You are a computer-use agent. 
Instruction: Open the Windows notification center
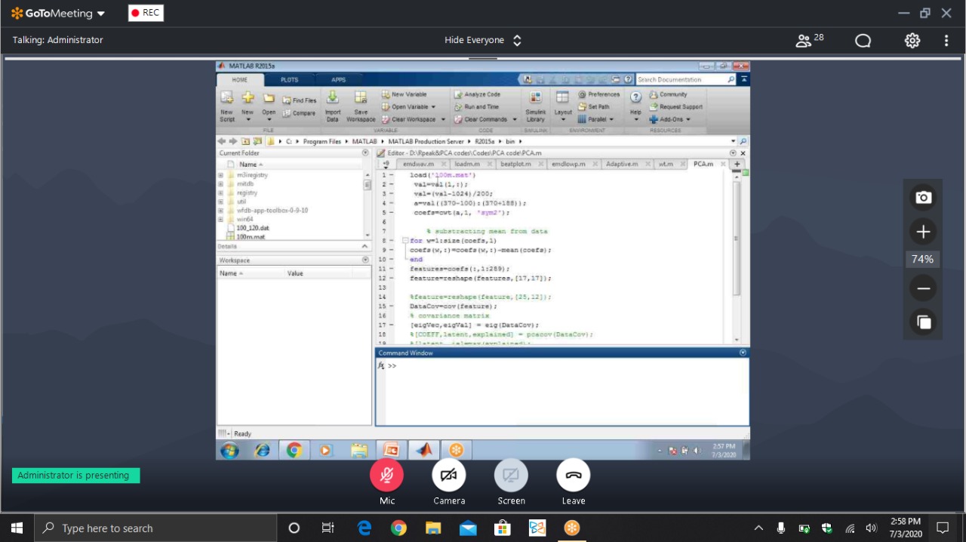click(x=943, y=528)
